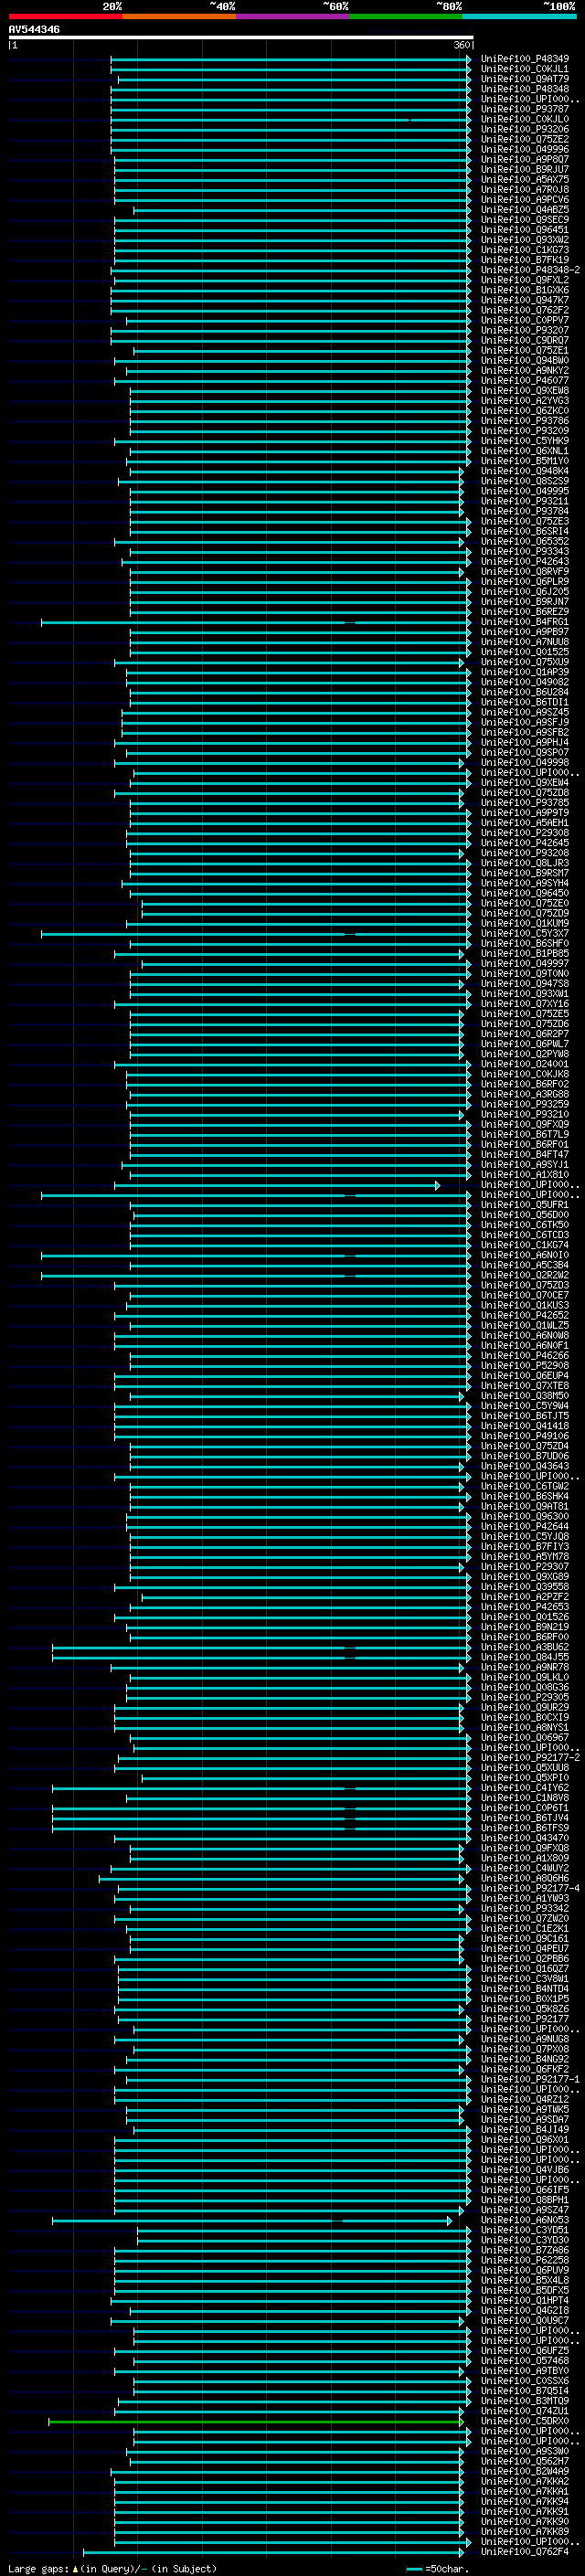Open hit UniRef100_P48349

[525, 59]
